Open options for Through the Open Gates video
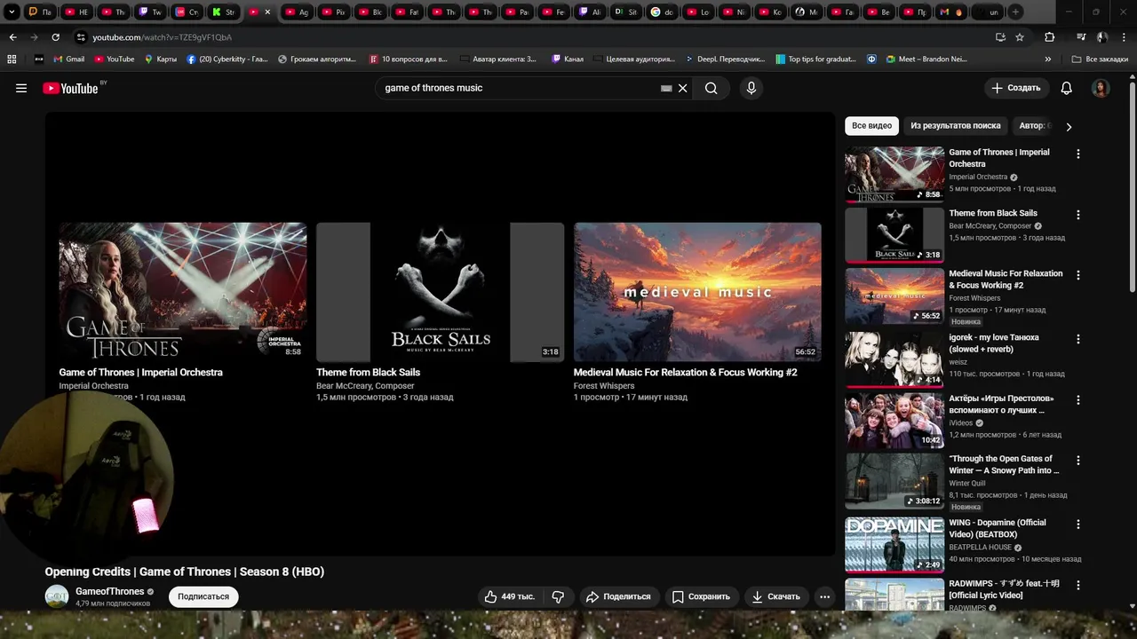1137x639 pixels. pos(1078,461)
